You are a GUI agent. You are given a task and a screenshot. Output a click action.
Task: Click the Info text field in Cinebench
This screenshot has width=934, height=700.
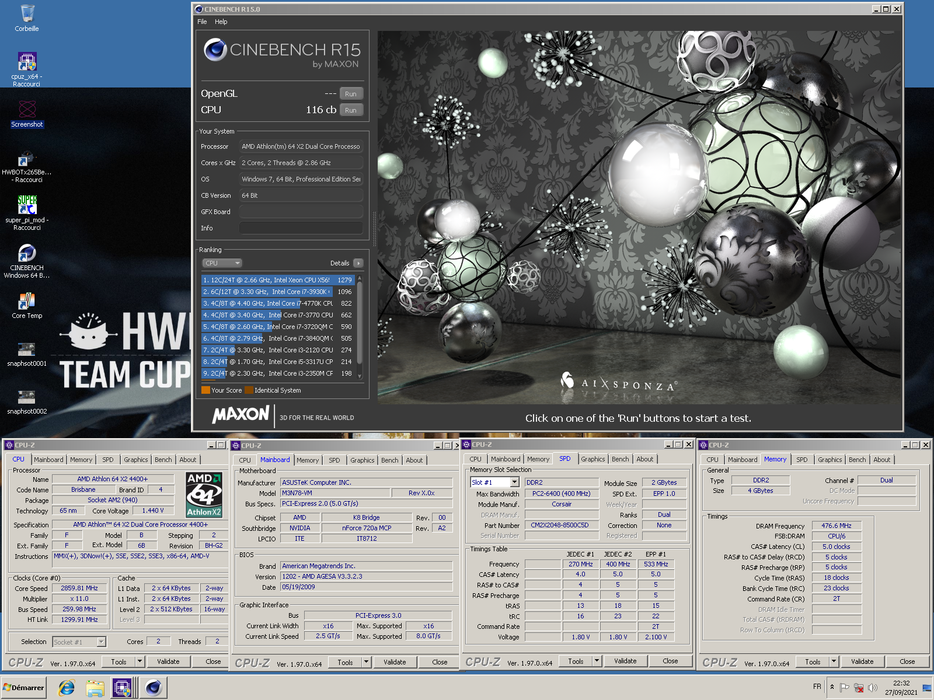tap(301, 228)
